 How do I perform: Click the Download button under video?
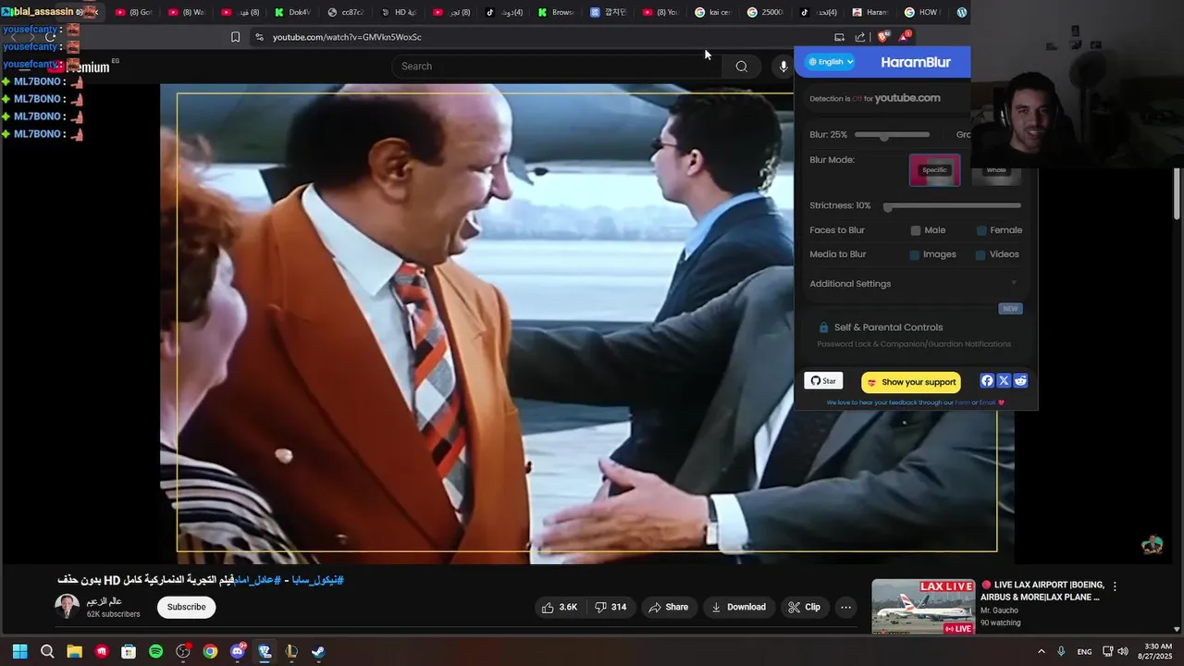tap(739, 607)
